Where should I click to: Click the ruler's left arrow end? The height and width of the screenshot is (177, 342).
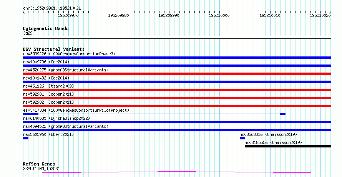pos(24,12)
